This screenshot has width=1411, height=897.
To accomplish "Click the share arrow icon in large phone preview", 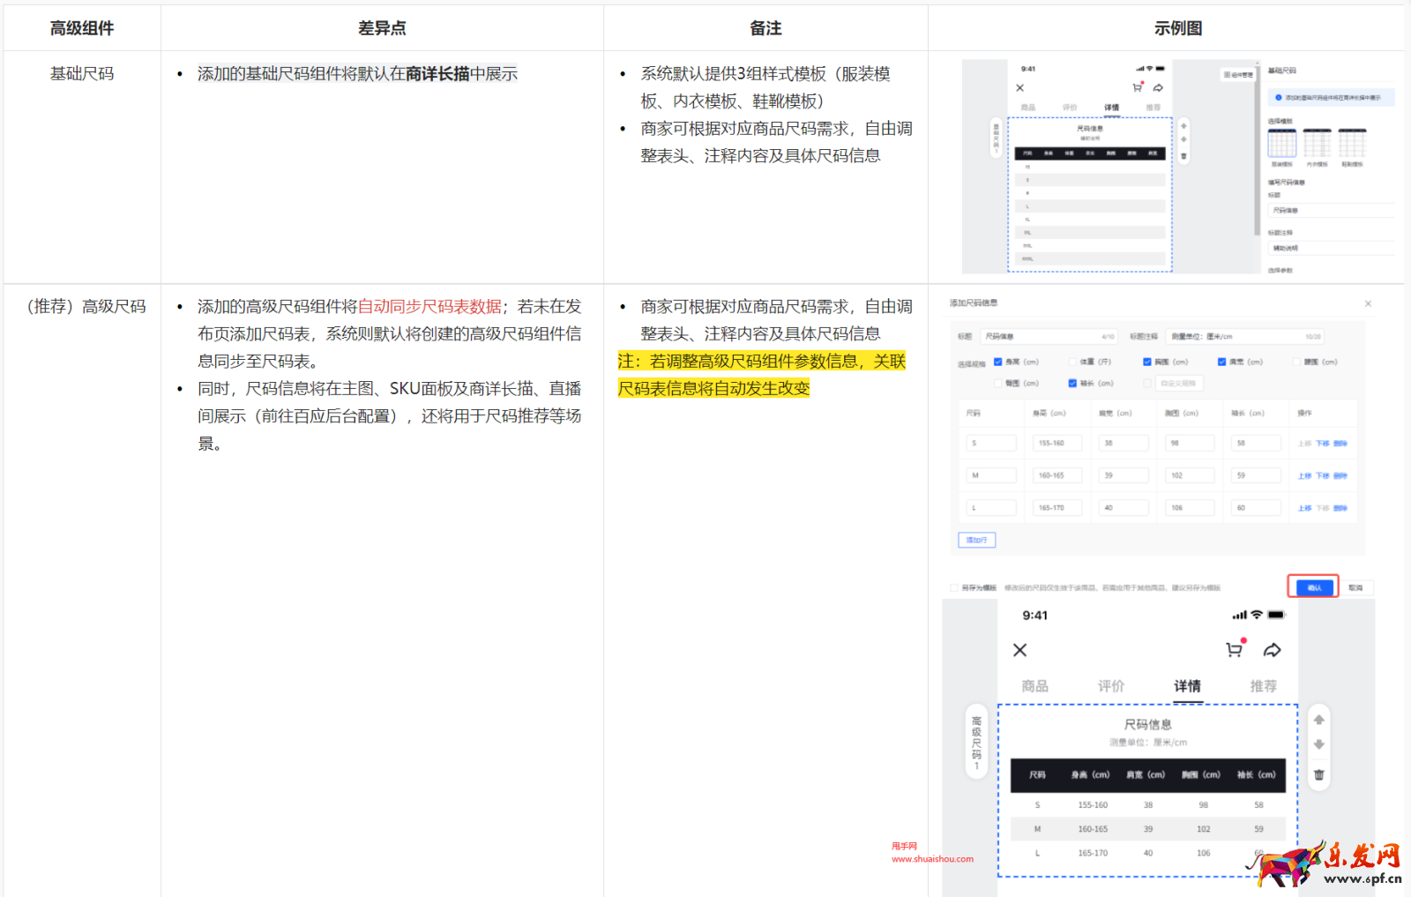I will point(1272,650).
